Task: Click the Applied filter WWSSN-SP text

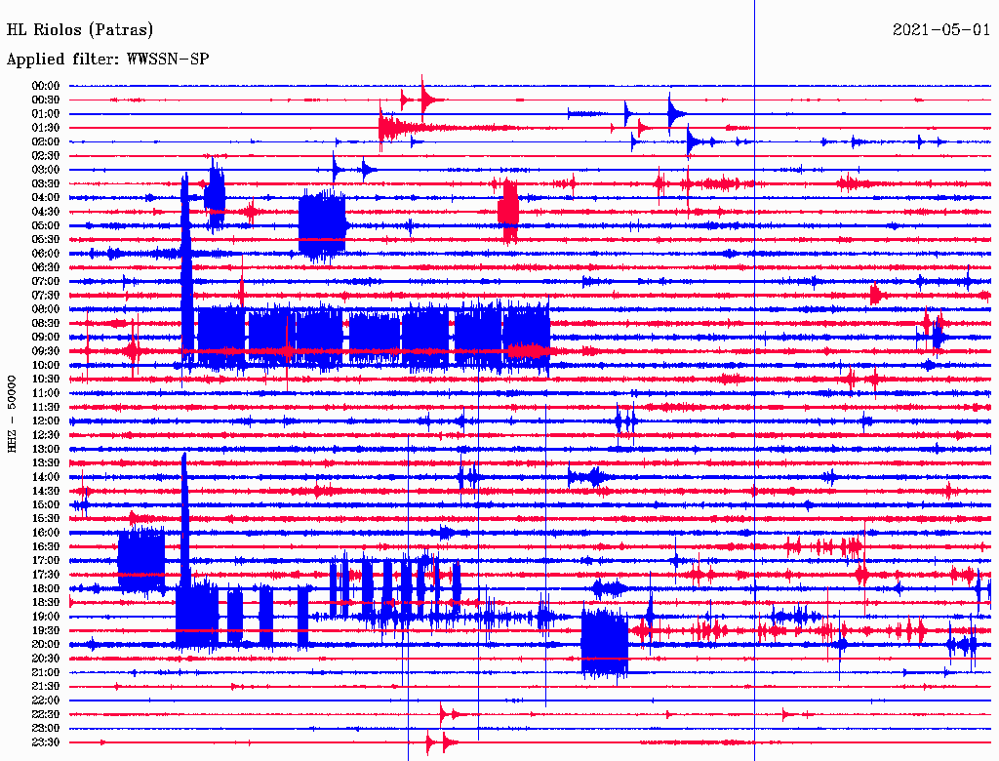Action: tap(107, 60)
